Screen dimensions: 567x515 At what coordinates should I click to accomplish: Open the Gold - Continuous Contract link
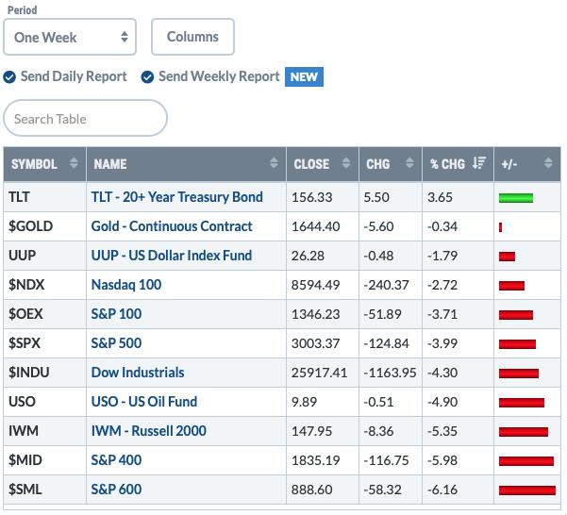pyautogui.click(x=172, y=226)
